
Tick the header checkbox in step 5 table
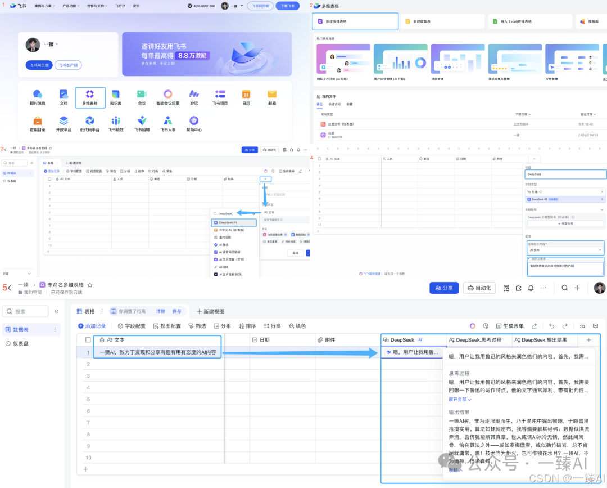[88, 340]
